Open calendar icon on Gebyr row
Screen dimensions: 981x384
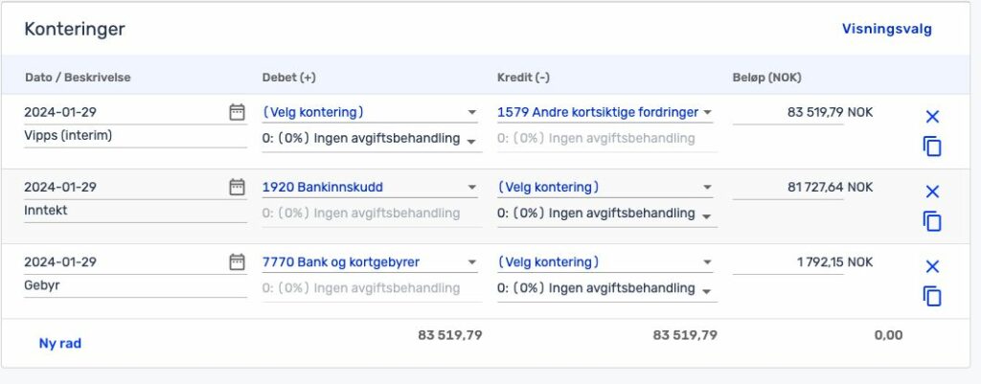237,261
